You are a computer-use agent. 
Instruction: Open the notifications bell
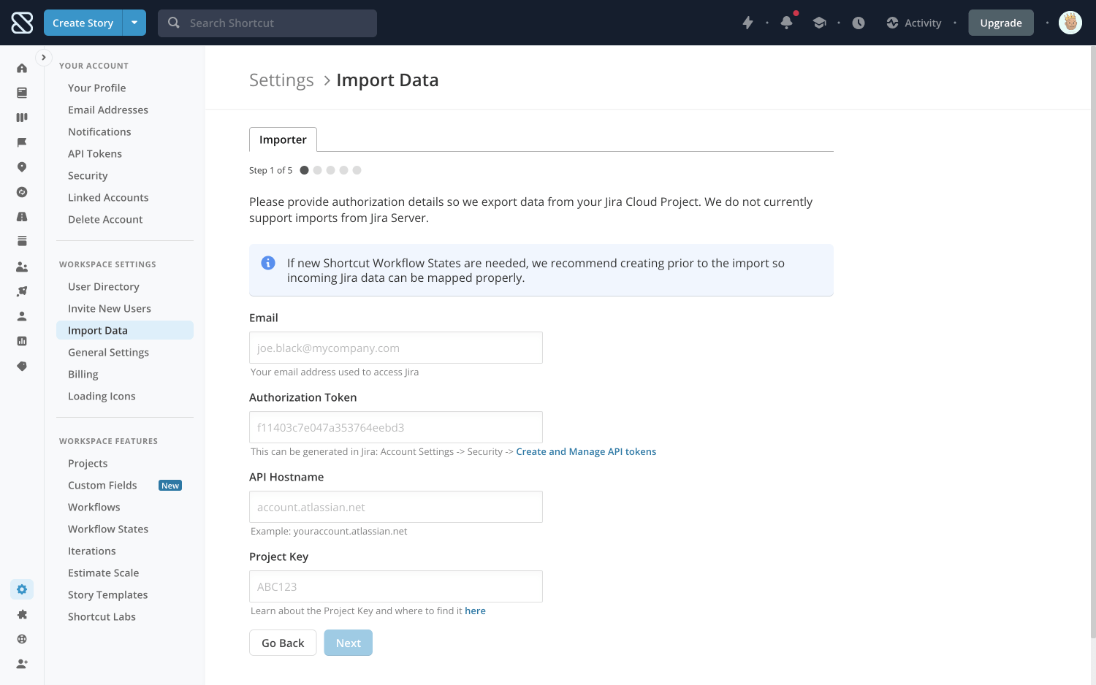787,23
